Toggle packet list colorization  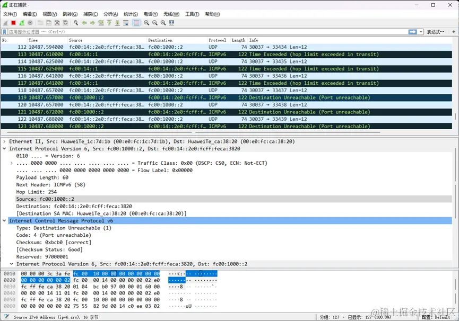(136, 23)
